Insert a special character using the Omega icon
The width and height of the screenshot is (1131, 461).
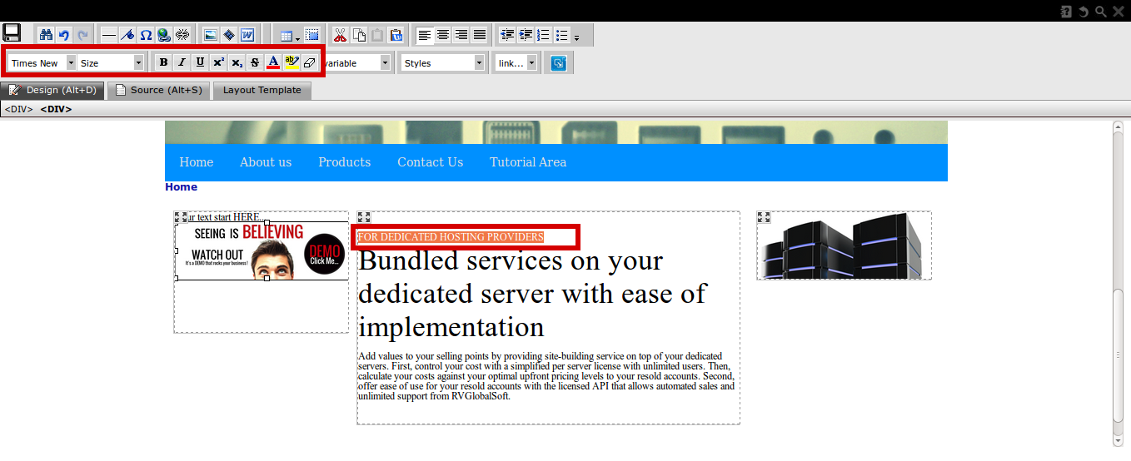(x=146, y=35)
